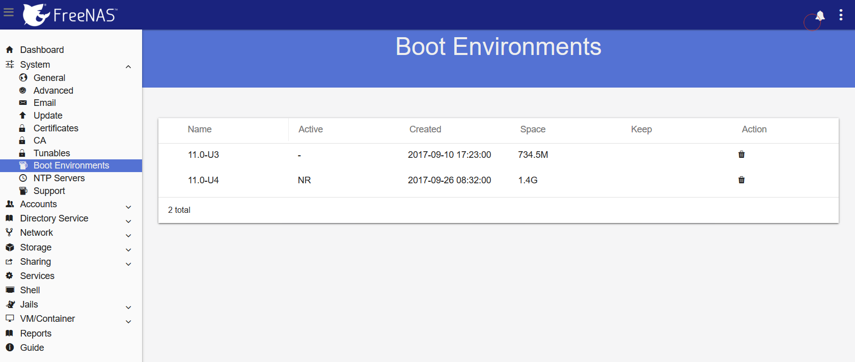Open the Update page

pyautogui.click(x=48, y=116)
